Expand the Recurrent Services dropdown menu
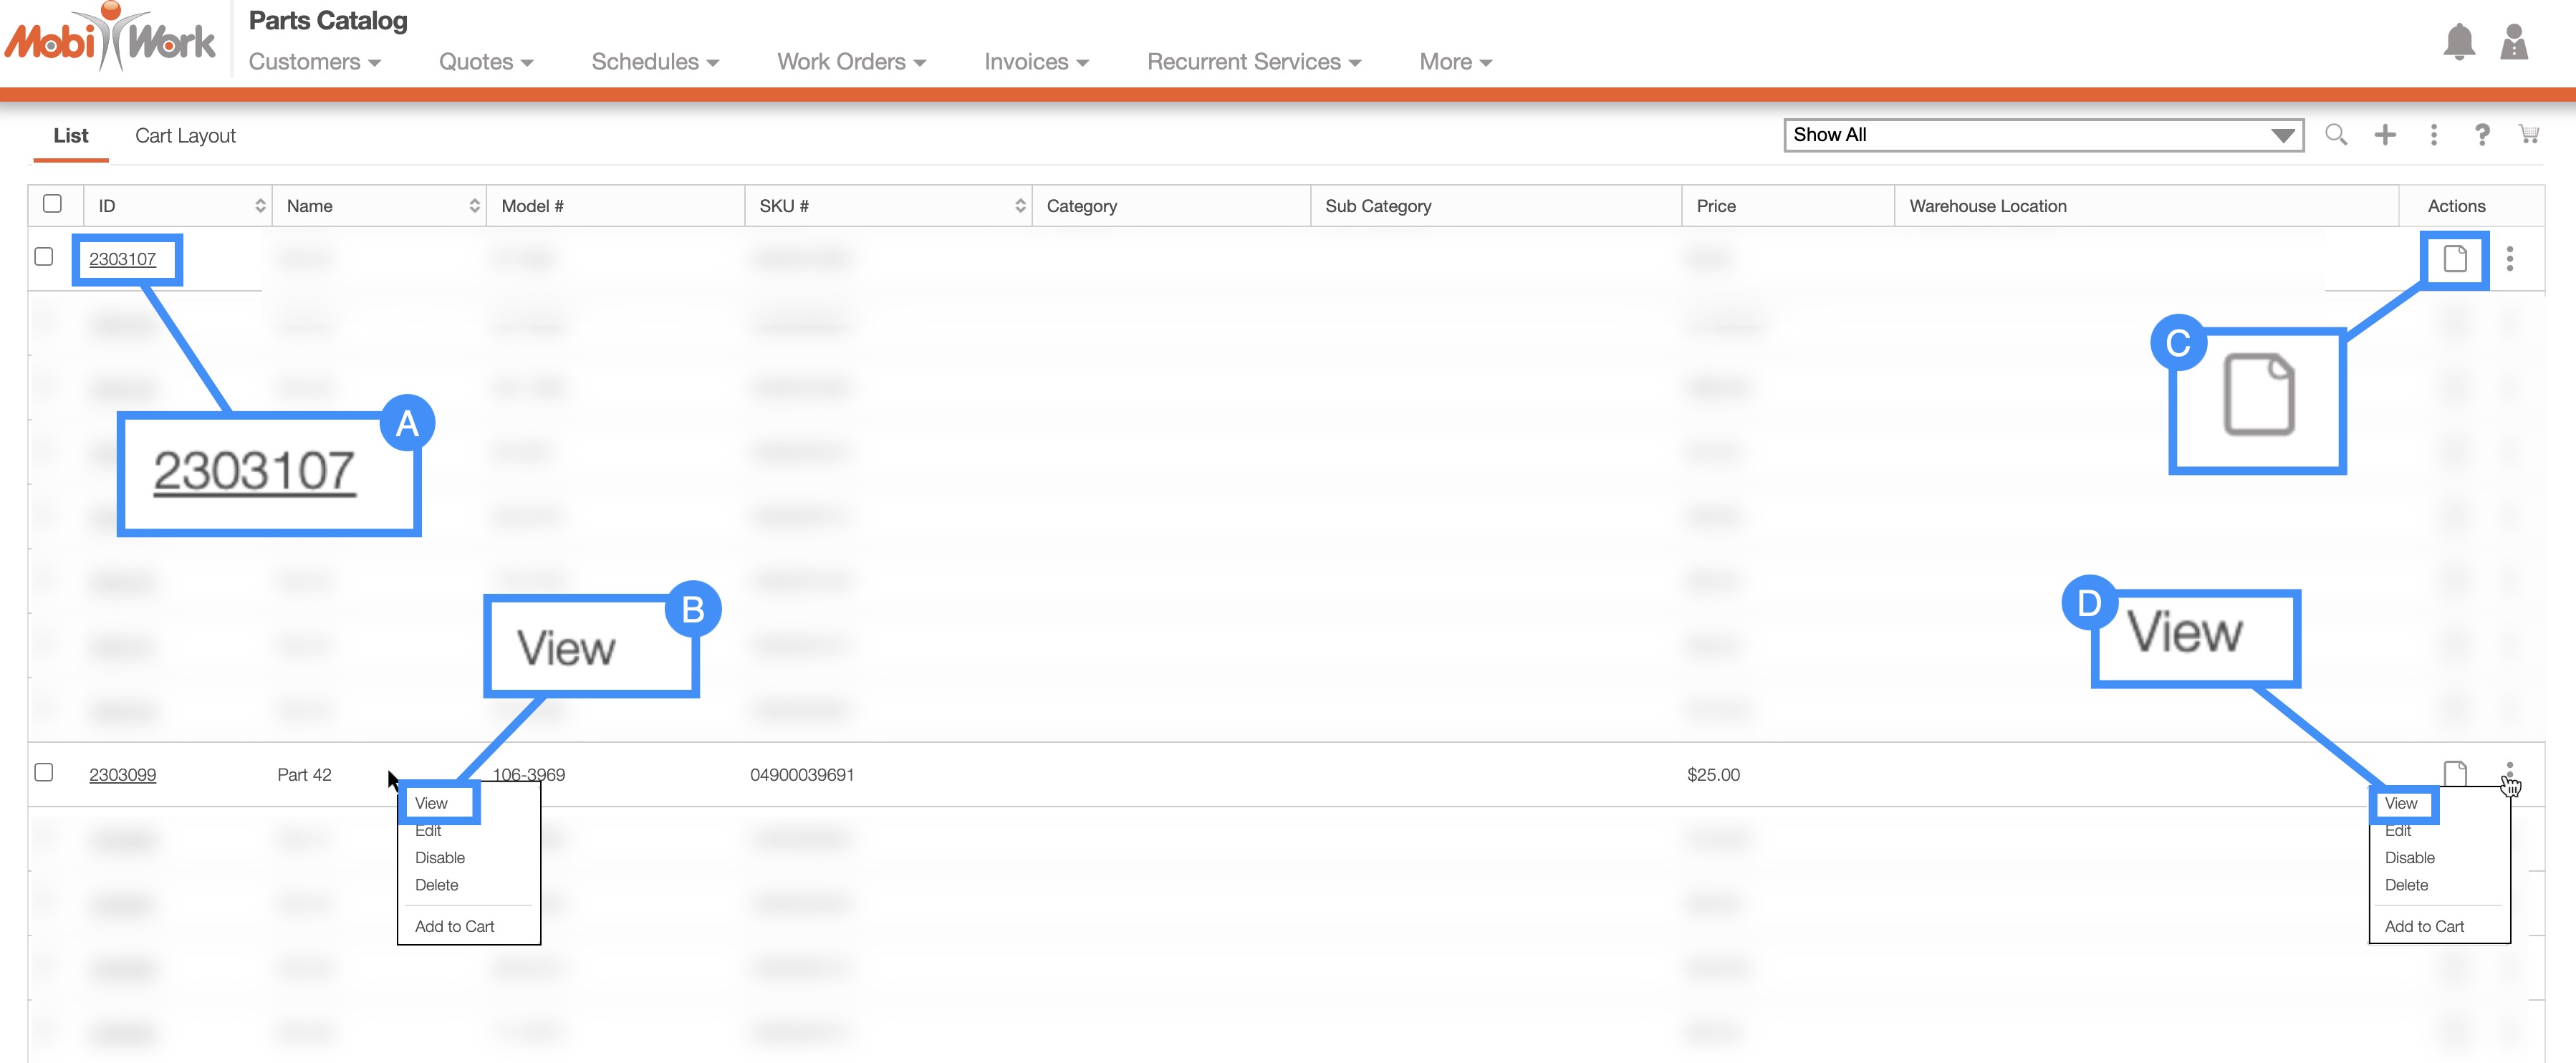 point(1253,62)
